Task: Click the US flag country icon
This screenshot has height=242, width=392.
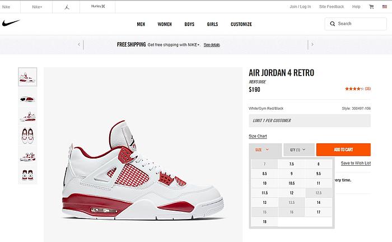Action: click(x=385, y=7)
